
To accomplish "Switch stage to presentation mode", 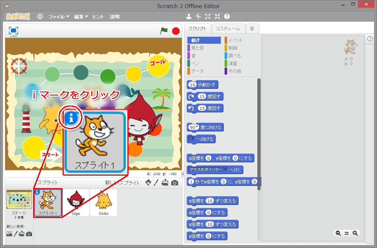I will click(14, 30).
